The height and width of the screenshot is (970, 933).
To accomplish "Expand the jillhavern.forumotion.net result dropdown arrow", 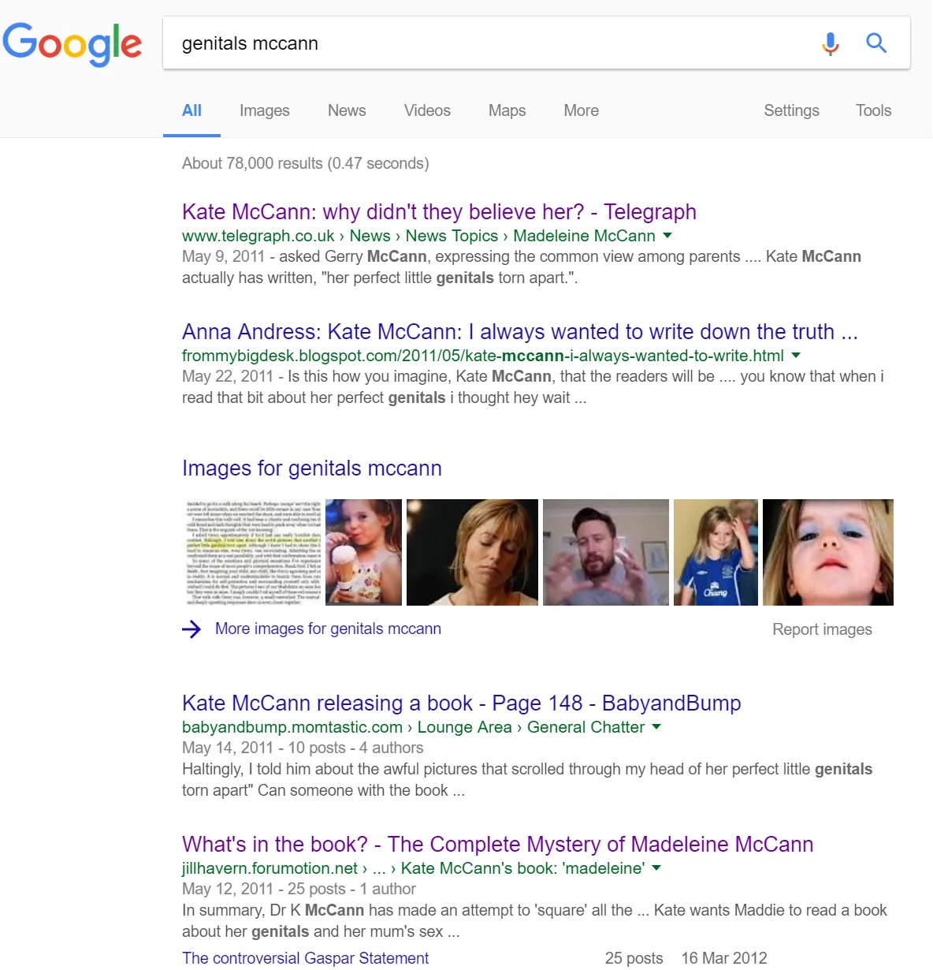I will [656, 867].
